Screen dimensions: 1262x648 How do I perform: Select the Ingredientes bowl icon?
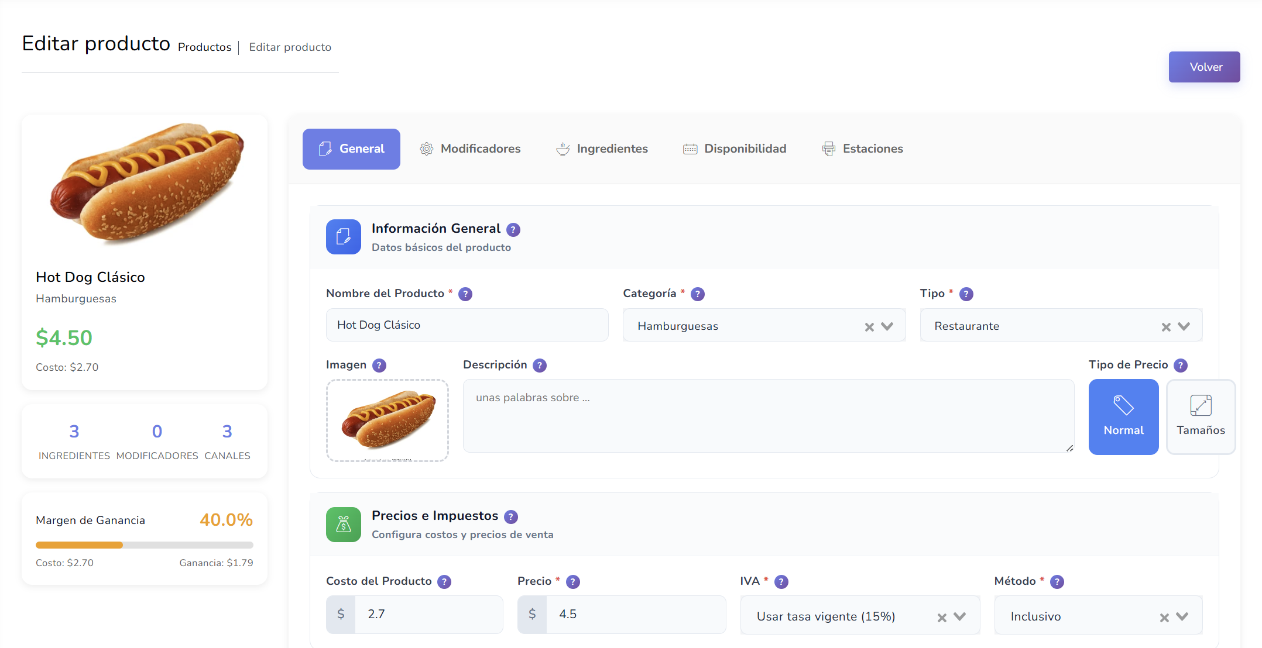(563, 149)
